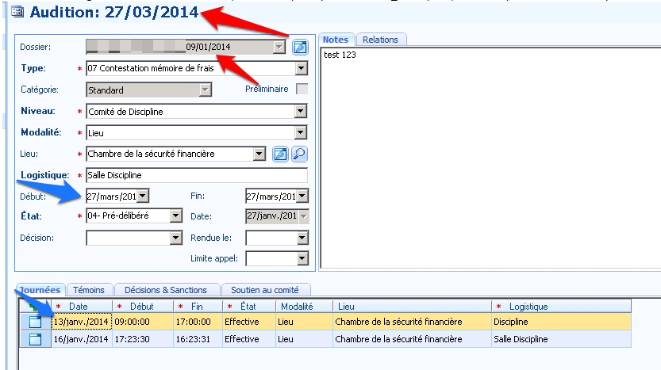Screen dimensions: 661x370
Task: Switch to the Témoins tab
Action: pos(90,290)
